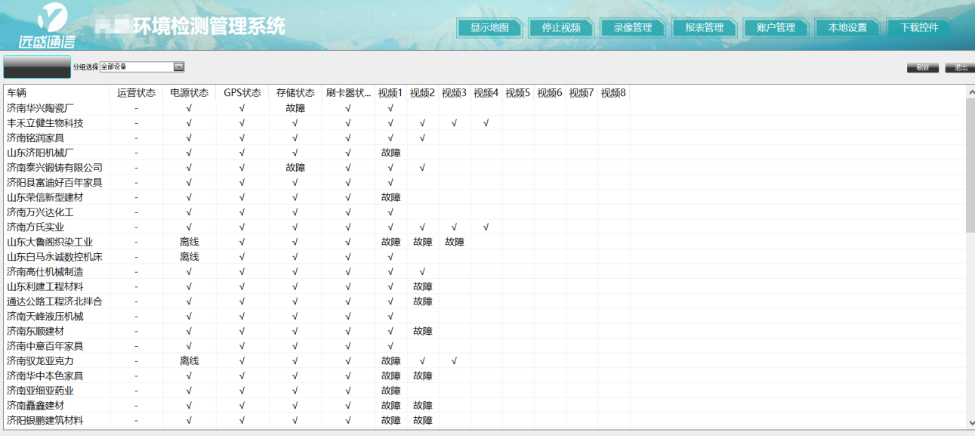Viewport: 975px width, 436px height.
Task: Open 报表管理 report management
Action: [702, 27]
